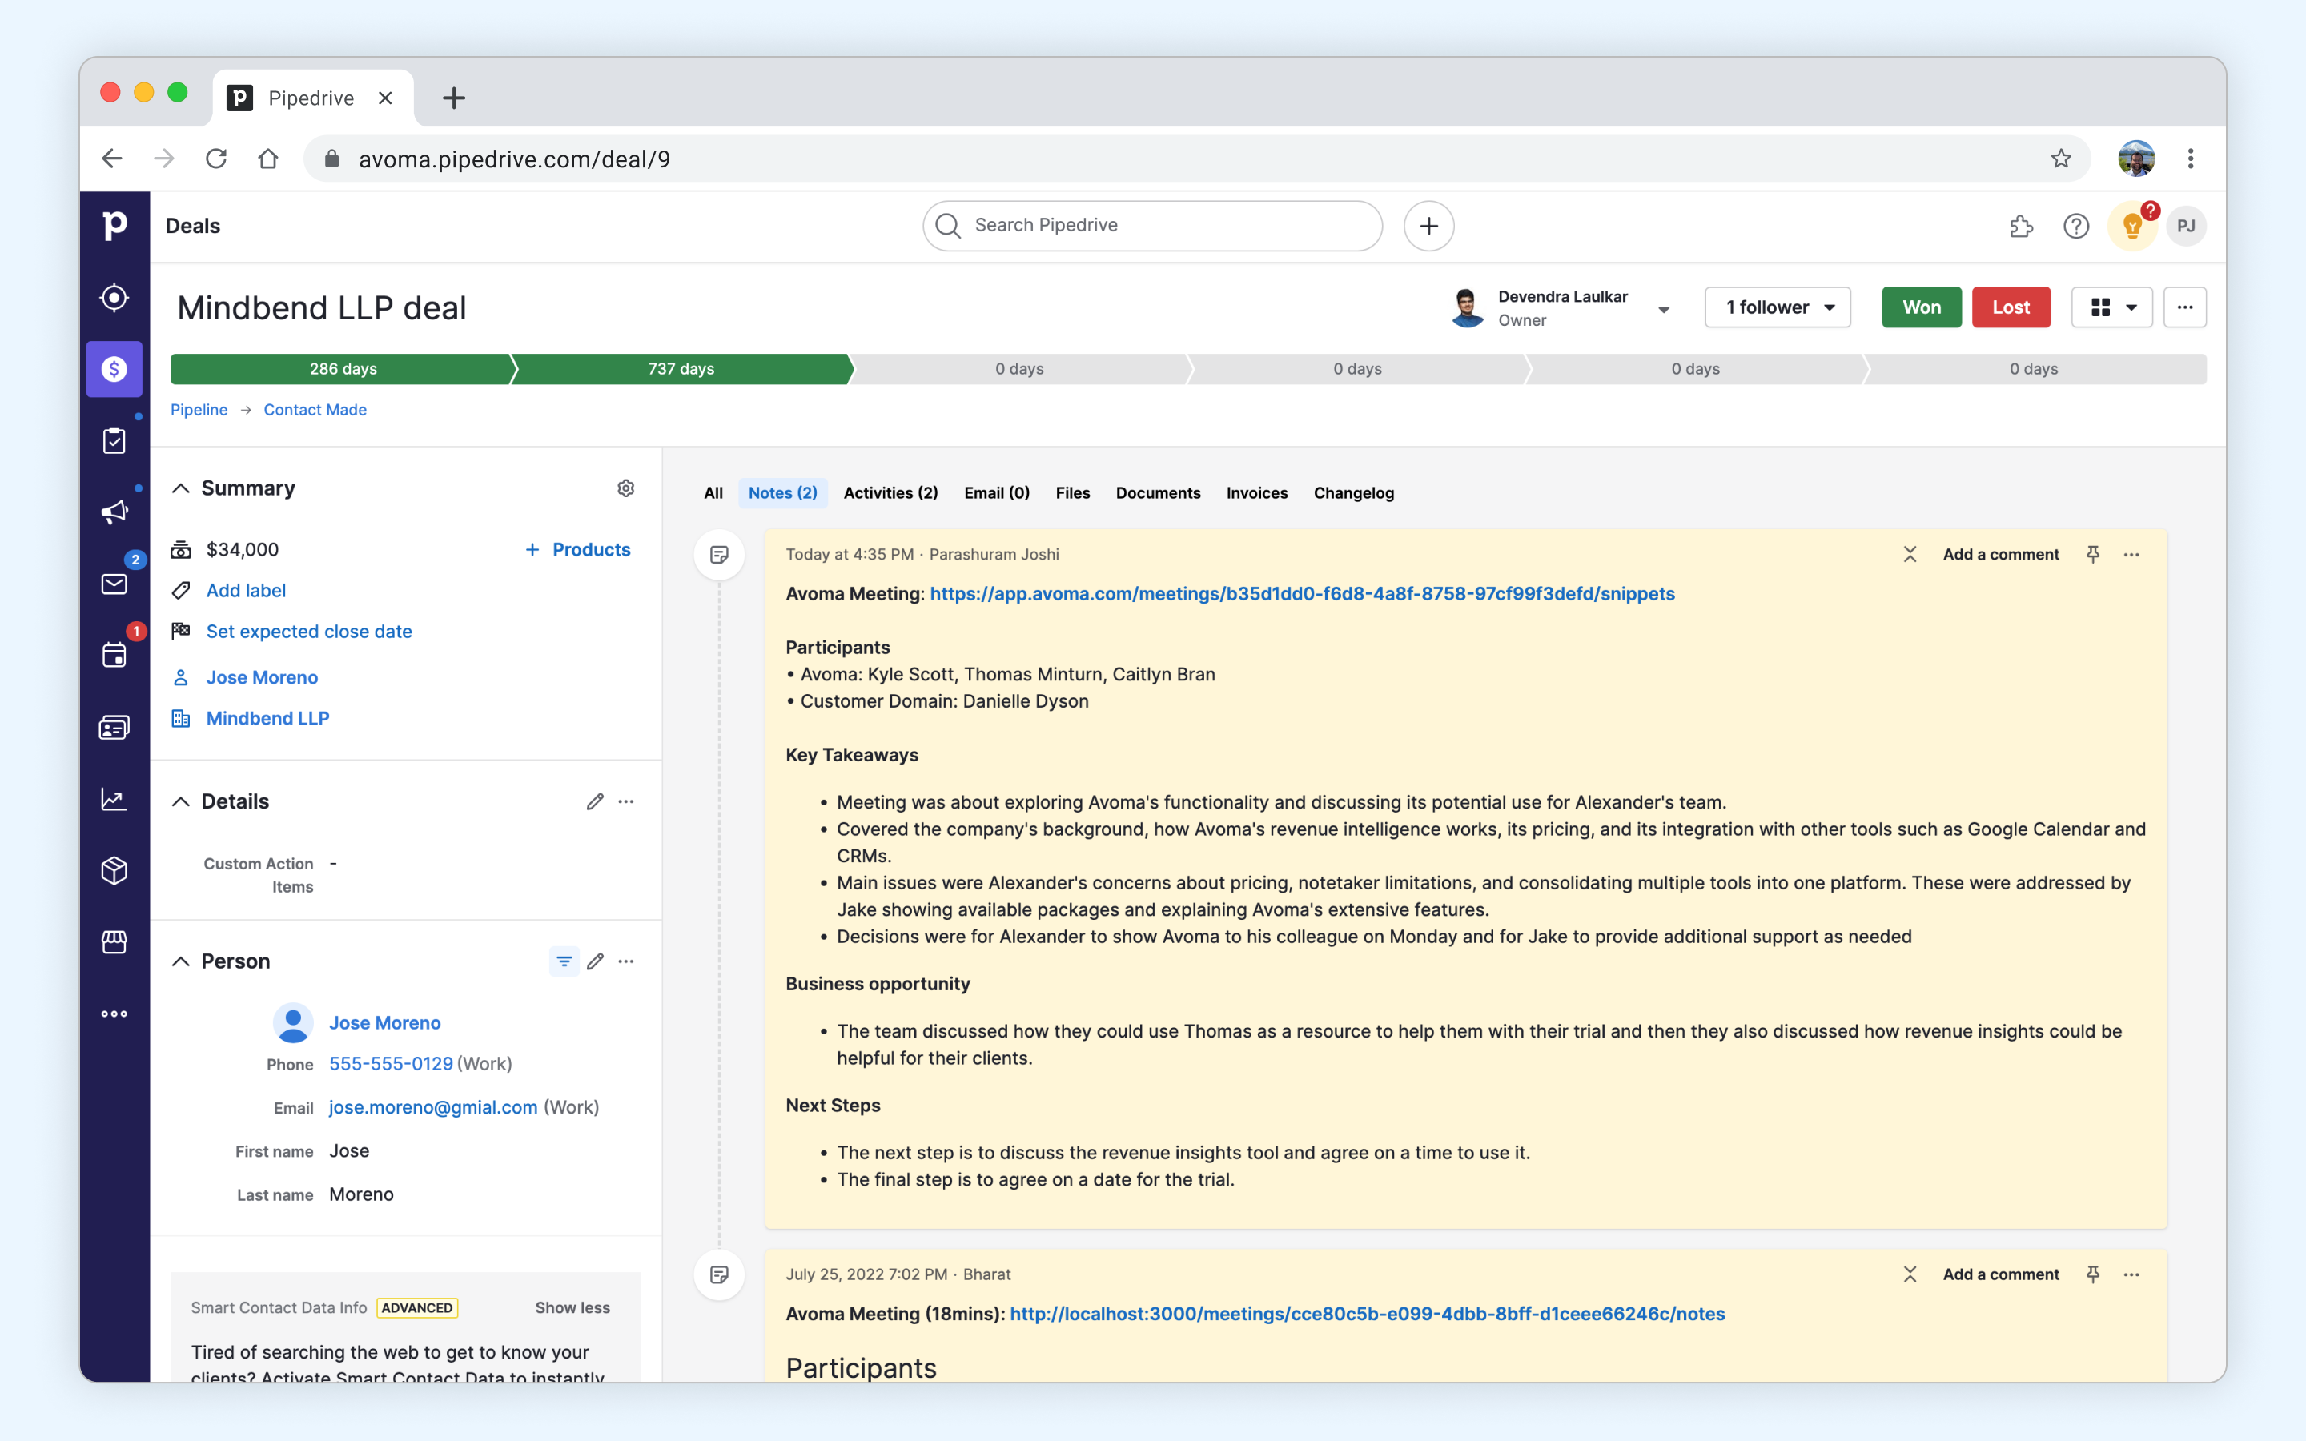Collapse the Details section
Screen dimensions: 2306x1441
tap(180, 801)
